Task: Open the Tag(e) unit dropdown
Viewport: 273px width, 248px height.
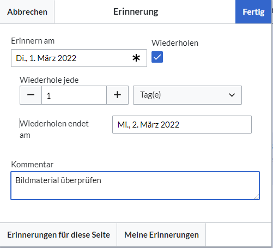Action: [x=187, y=95]
